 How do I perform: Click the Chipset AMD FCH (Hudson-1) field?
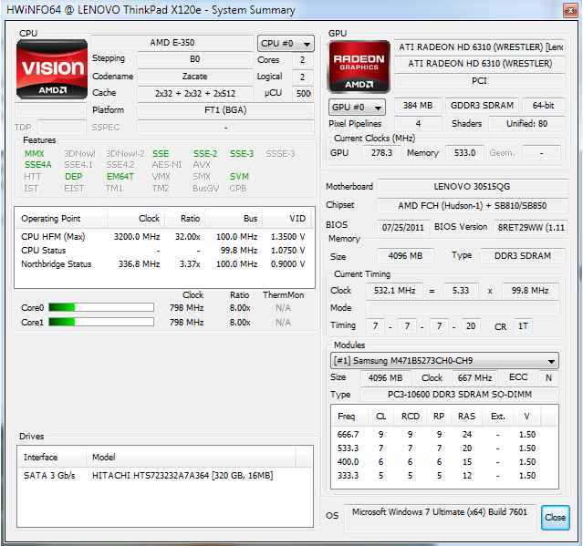tap(473, 205)
